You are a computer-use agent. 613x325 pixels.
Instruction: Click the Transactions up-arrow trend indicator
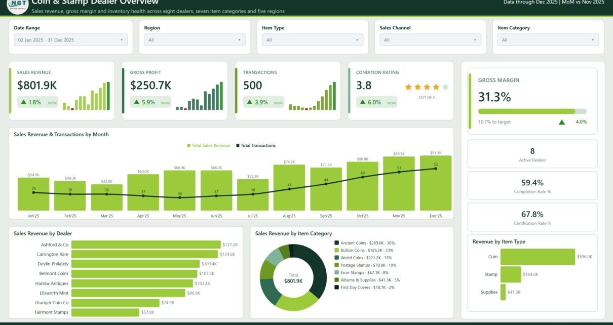click(249, 102)
